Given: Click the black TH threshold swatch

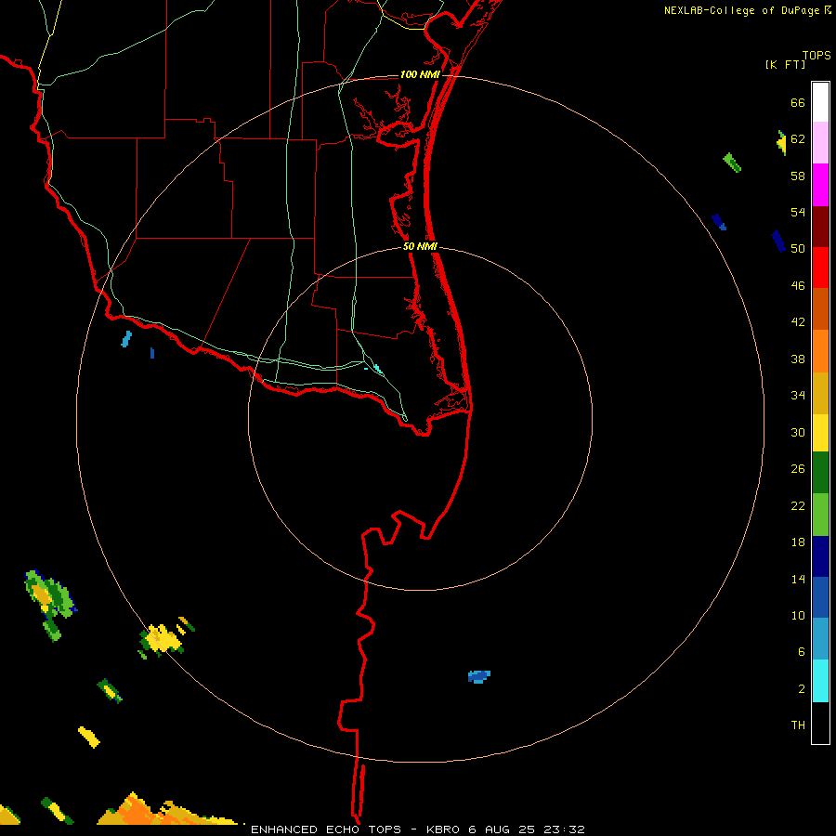Looking at the screenshot, I should (x=820, y=723).
